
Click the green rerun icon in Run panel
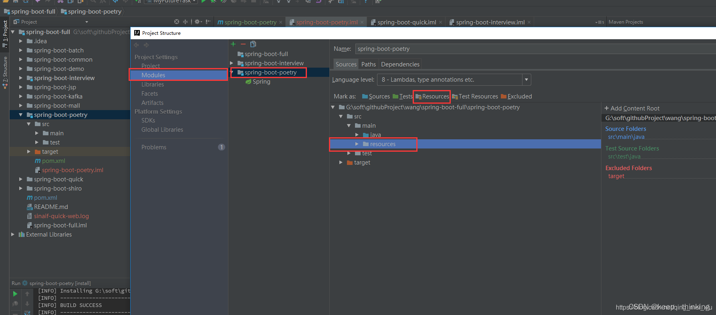(x=15, y=294)
